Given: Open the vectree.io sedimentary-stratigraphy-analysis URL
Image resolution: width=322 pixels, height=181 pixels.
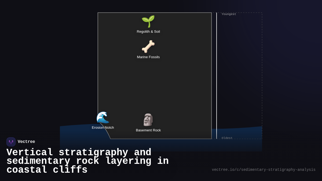Looking at the screenshot, I should pos(264,170).
